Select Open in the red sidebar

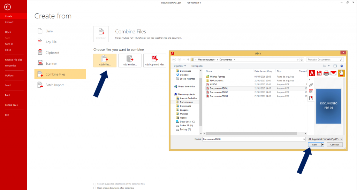pos(8,32)
